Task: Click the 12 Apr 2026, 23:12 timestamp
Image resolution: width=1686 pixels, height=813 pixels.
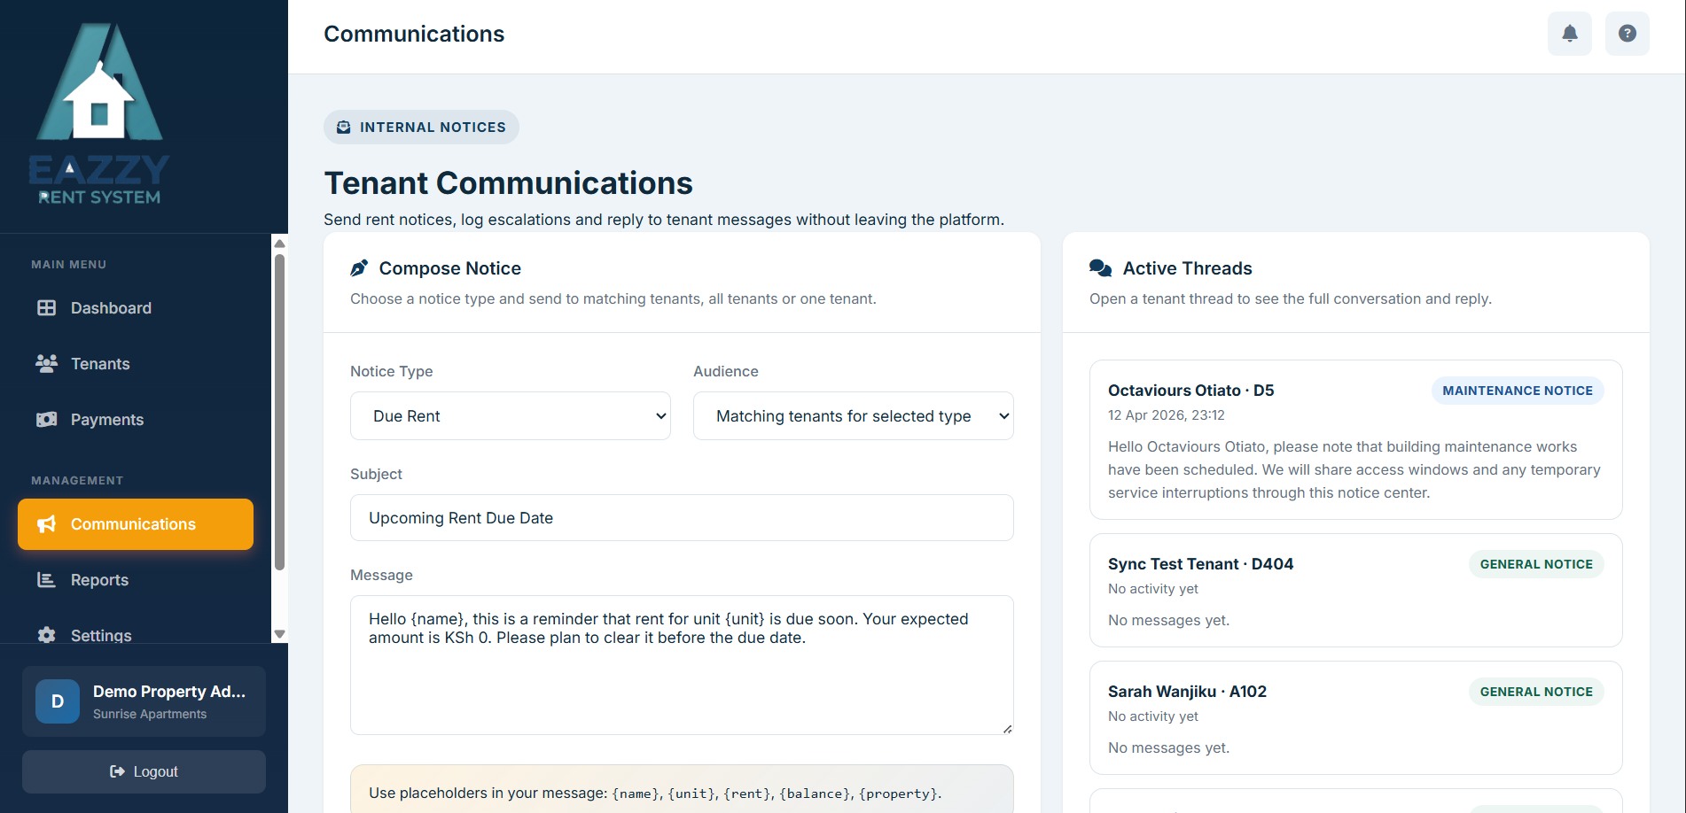Action: [x=1166, y=415]
